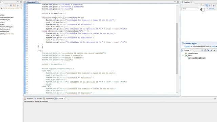The height and width of the screenshot is (122, 217).
Task: Open the Activate dropdown triangle
Action: (x=207, y=9)
